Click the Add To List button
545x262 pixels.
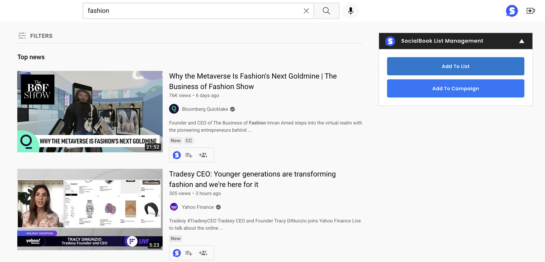tap(456, 66)
